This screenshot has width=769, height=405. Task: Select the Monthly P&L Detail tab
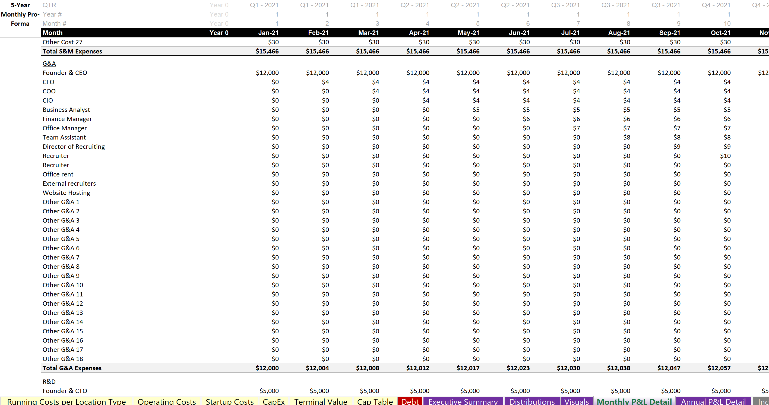634,401
